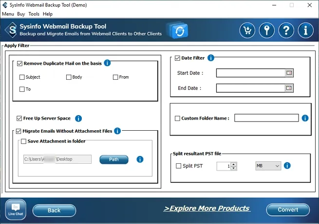Toggle Migrate Emails Without Attachment Files checkbox
The width and height of the screenshot is (319, 224).
coord(19,131)
